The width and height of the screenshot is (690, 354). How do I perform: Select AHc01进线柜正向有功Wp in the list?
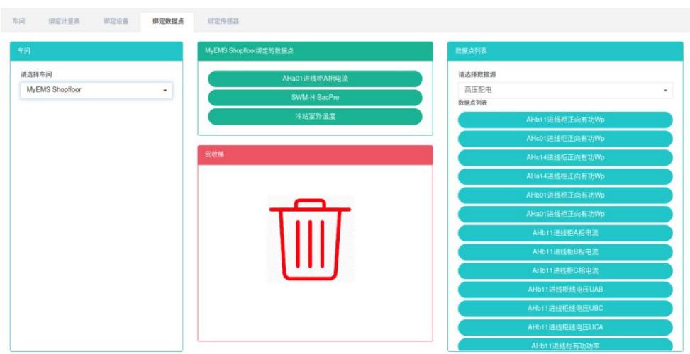(564, 139)
